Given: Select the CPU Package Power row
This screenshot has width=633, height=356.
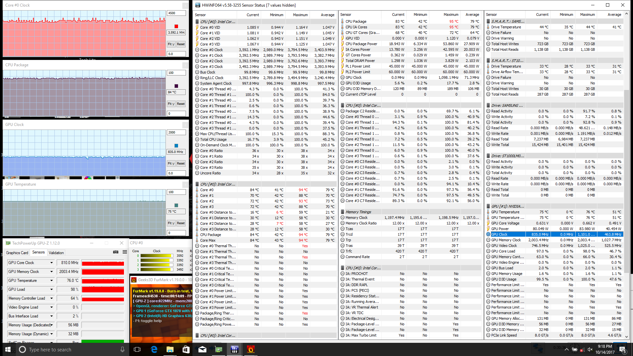Looking at the screenshot, I should (410, 44).
